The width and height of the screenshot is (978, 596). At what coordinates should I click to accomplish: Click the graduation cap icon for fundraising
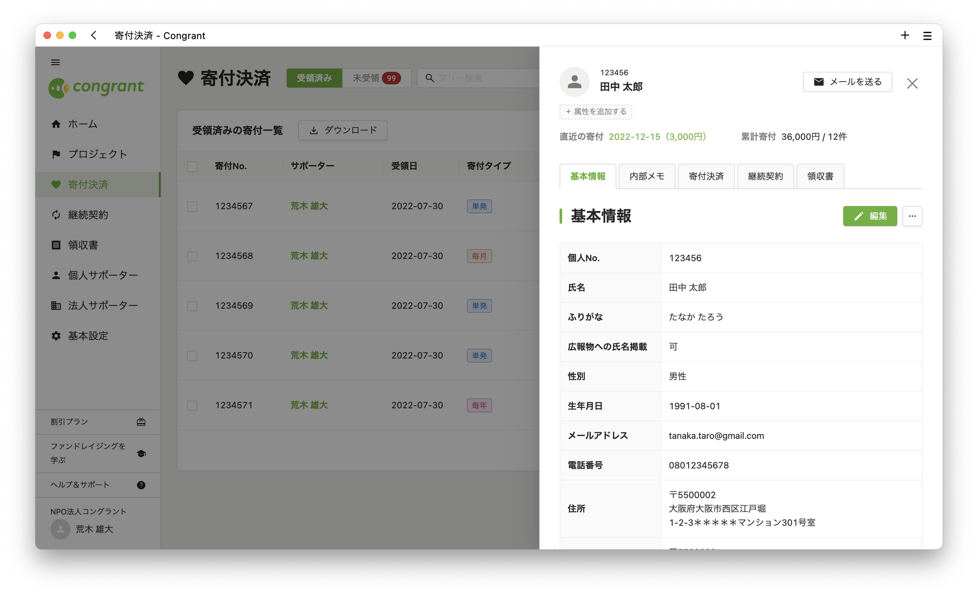(141, 453)
